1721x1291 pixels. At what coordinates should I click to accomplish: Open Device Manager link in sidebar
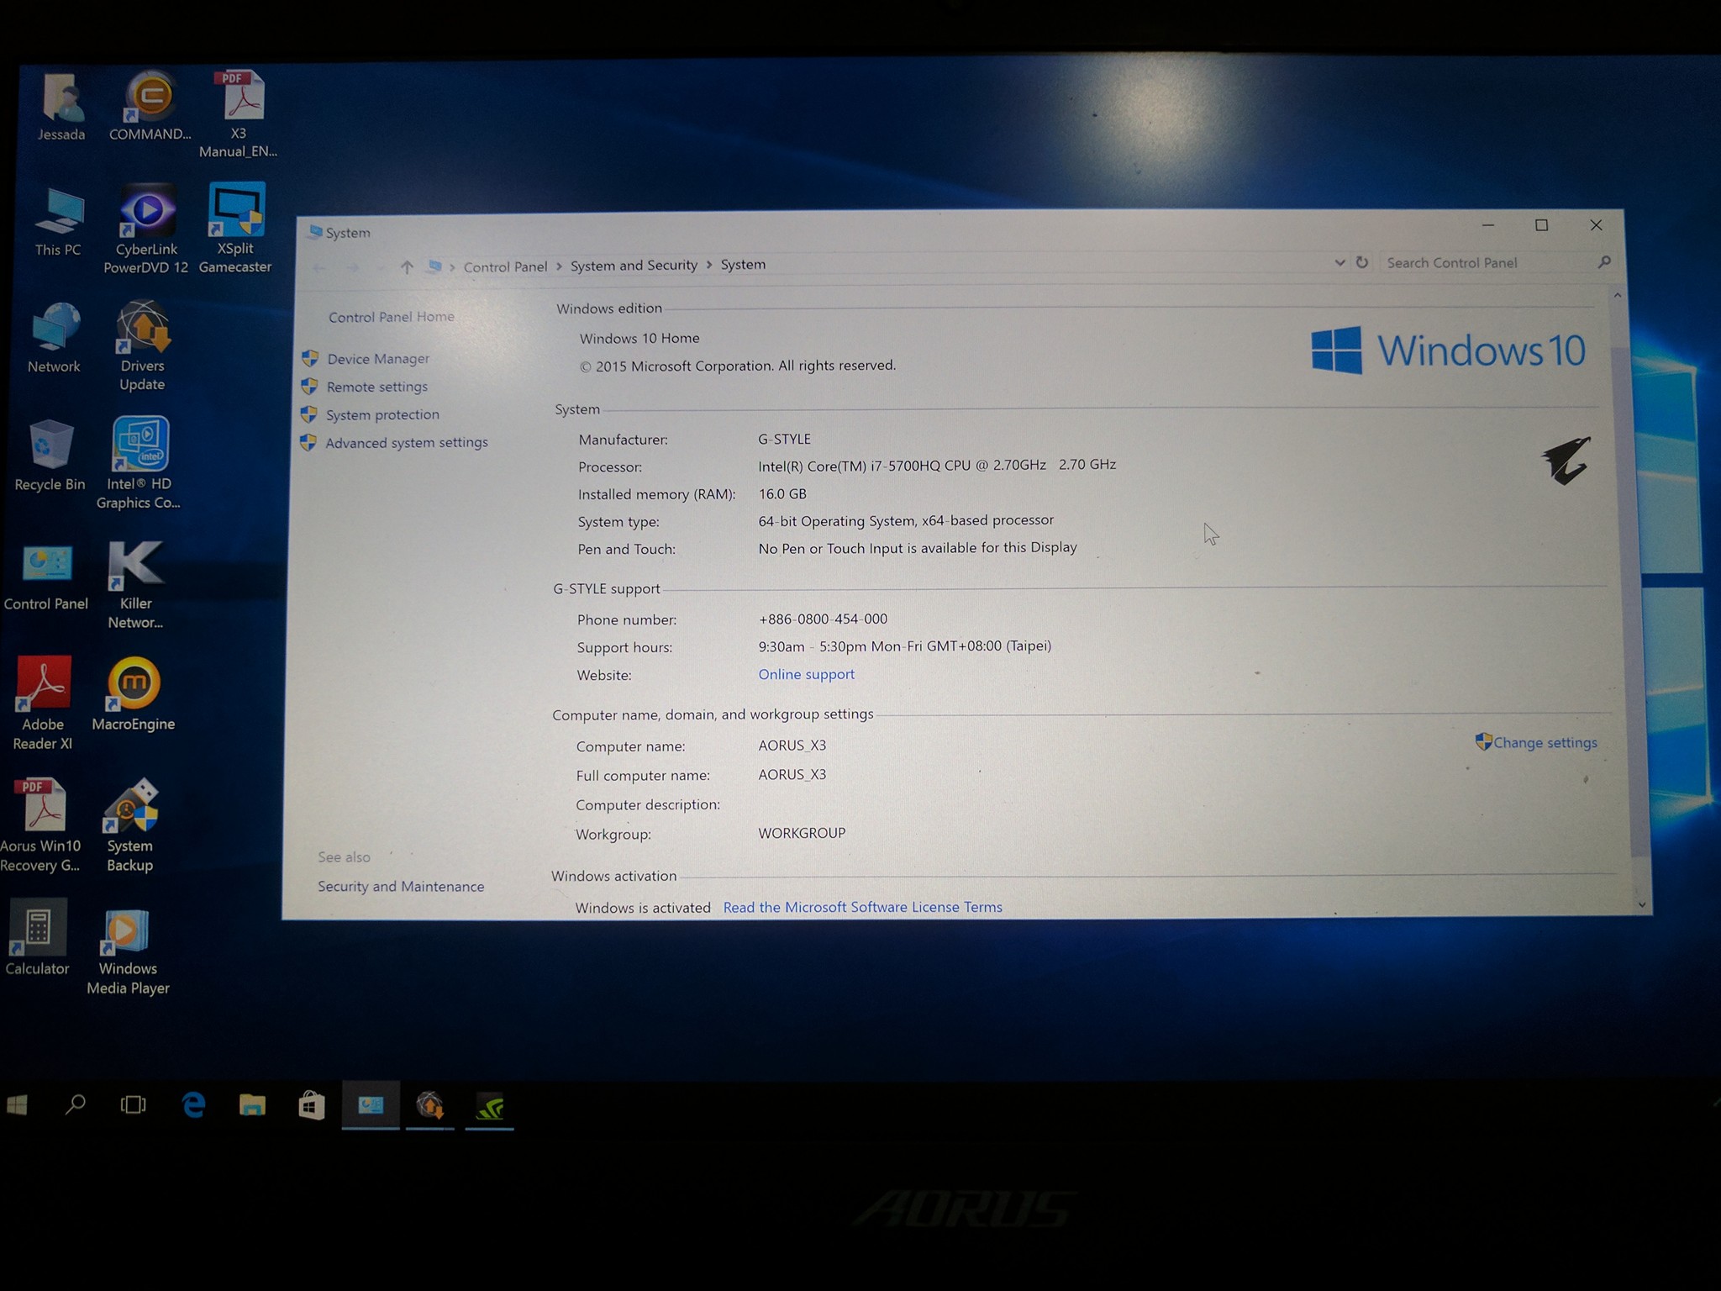(x=378, y=359)
